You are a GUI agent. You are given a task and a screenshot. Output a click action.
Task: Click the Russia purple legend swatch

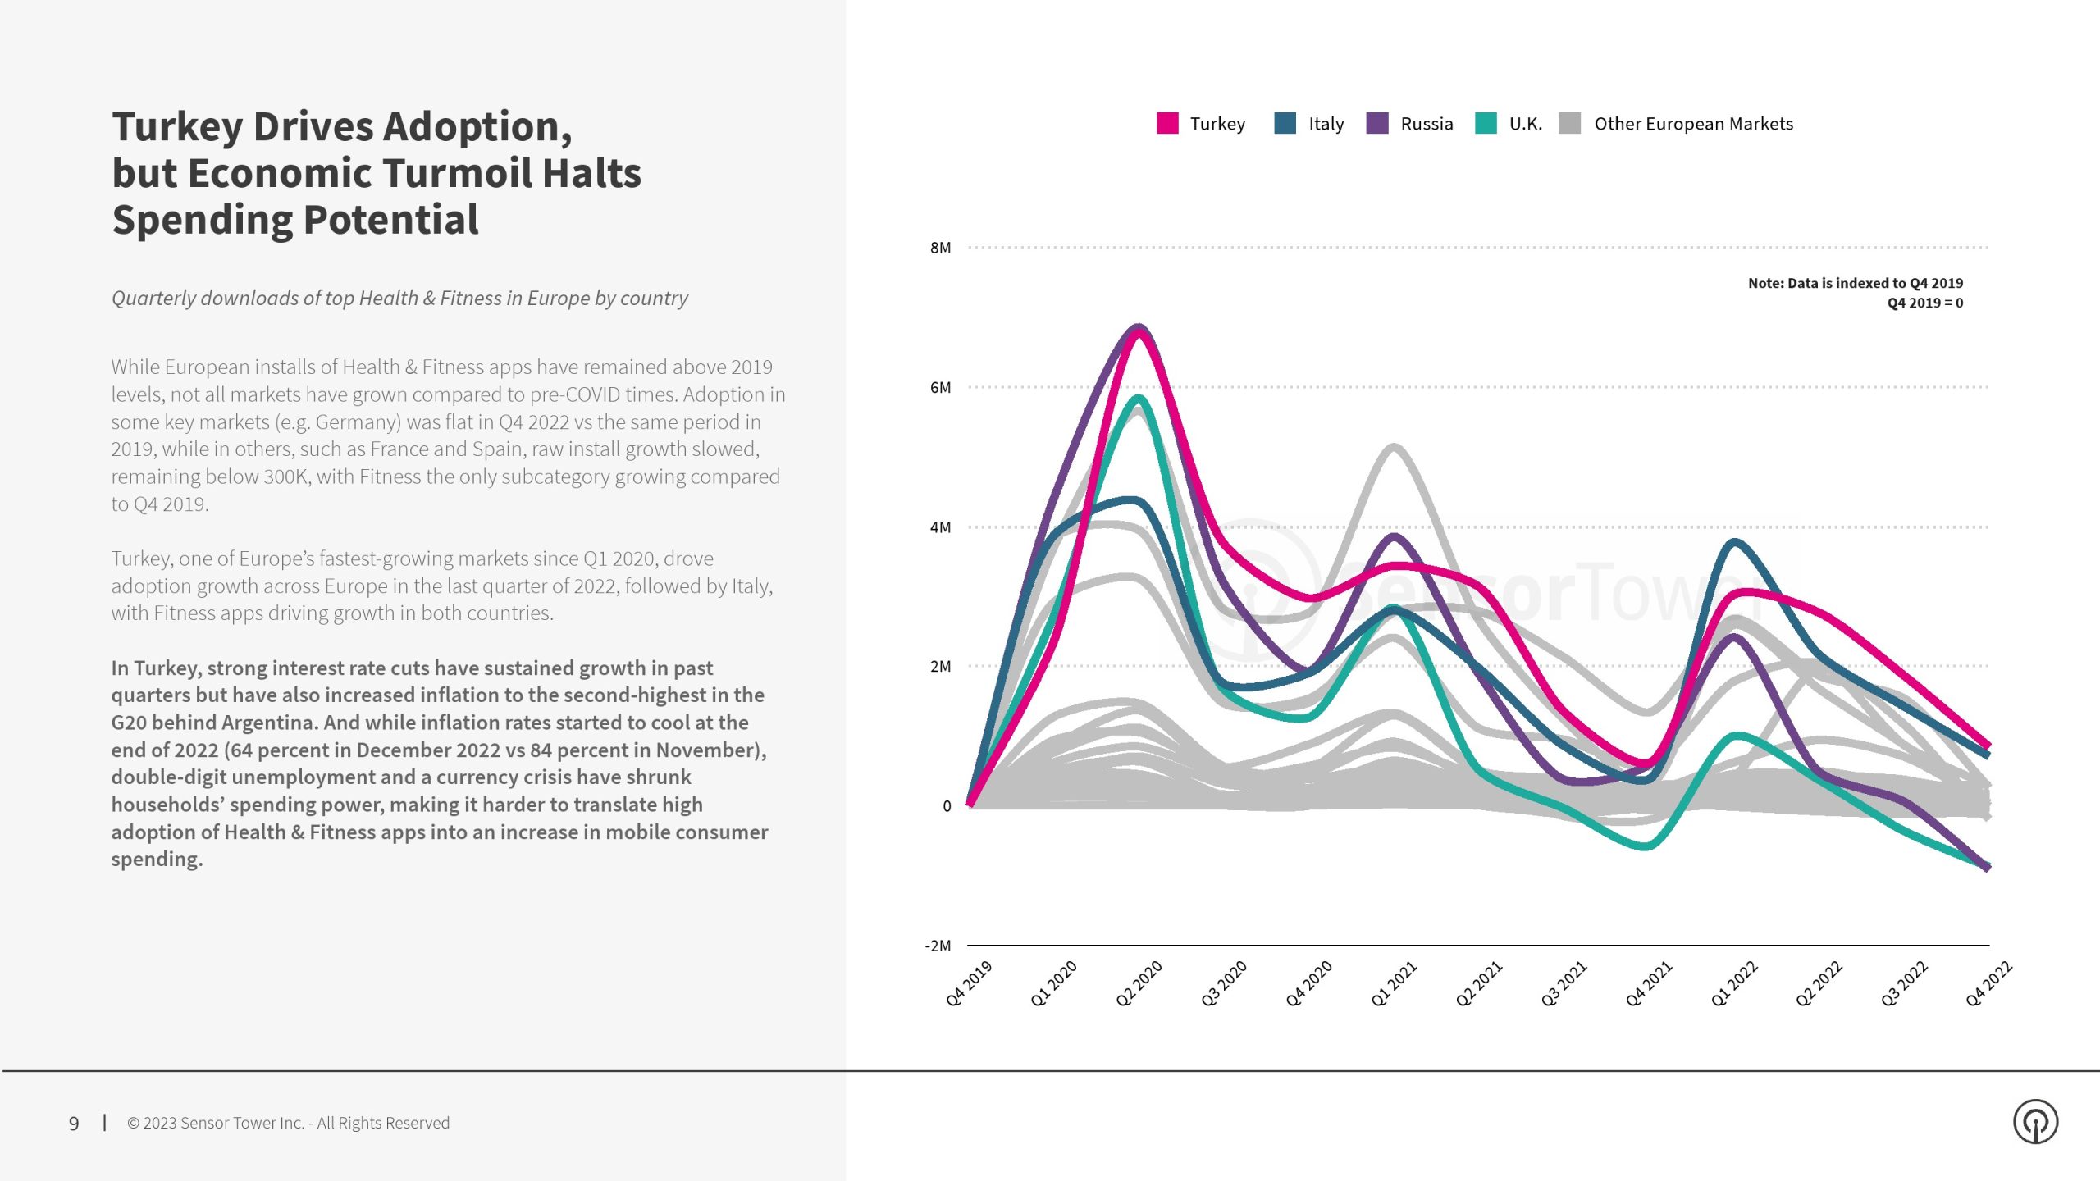coord(1376,123)
